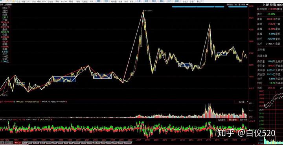Image resolution: width=283 pixels, height=145 pixels.
Task: Click the 默认参数 button in MACD panel
Action: point(233,120)
